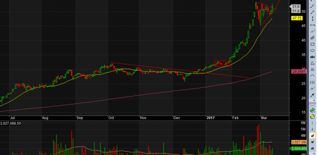
Task: Click the Dec label on date axis
Action: [x=176, y=118]
